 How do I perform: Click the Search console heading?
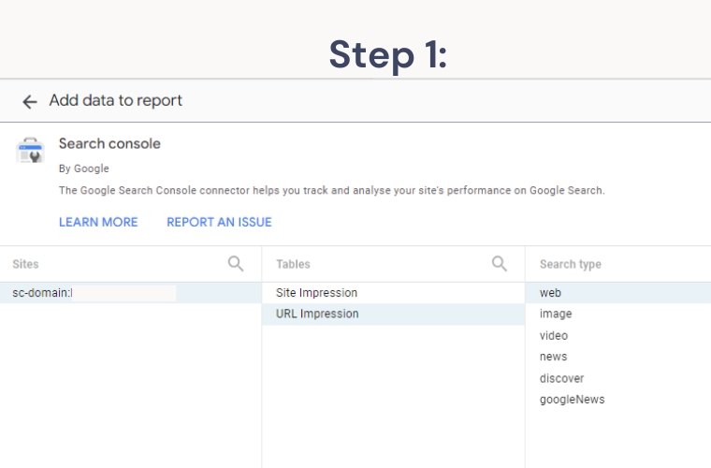coord(109,144)
